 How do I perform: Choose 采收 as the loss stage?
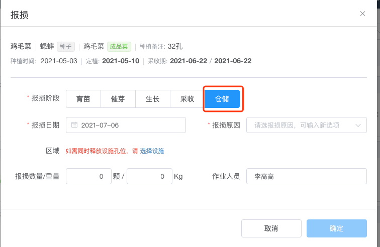(187, 99)
